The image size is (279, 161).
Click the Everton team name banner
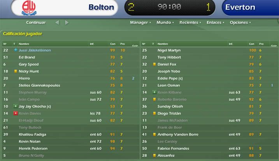click(251, 7)
